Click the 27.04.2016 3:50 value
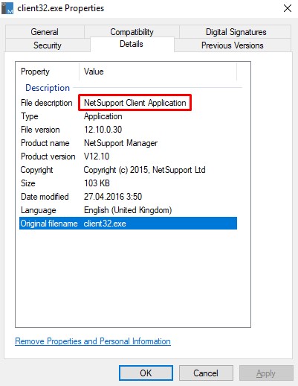This screenshot has height=386, width=298. pos(113,197)
